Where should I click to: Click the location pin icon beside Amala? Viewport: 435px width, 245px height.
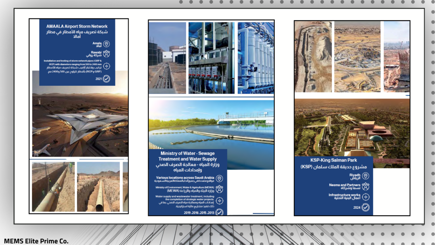click(106, 44)
